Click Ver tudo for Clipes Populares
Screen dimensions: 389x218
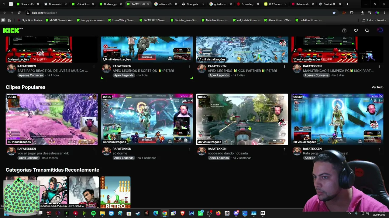[x=377, y=87]
